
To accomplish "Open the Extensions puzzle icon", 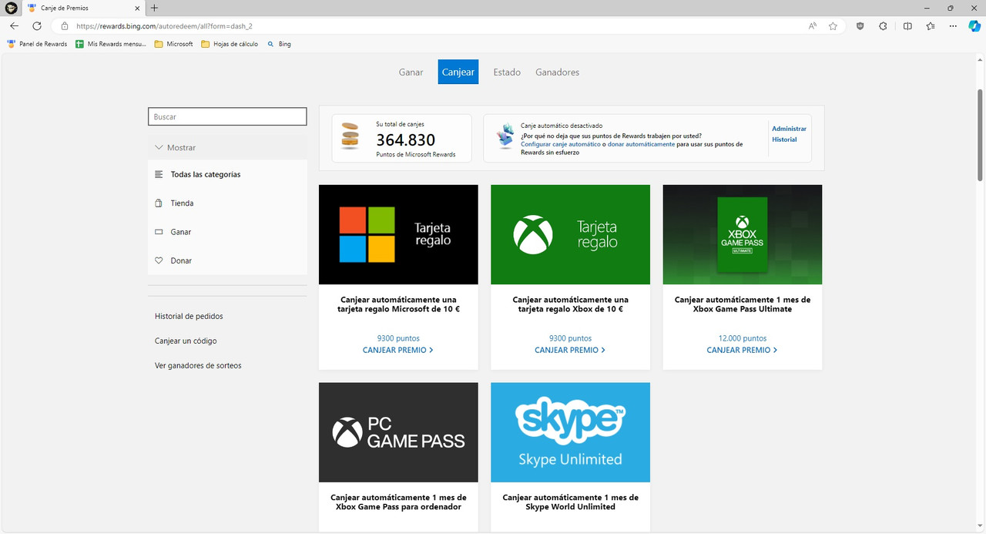I will [884, 25].
